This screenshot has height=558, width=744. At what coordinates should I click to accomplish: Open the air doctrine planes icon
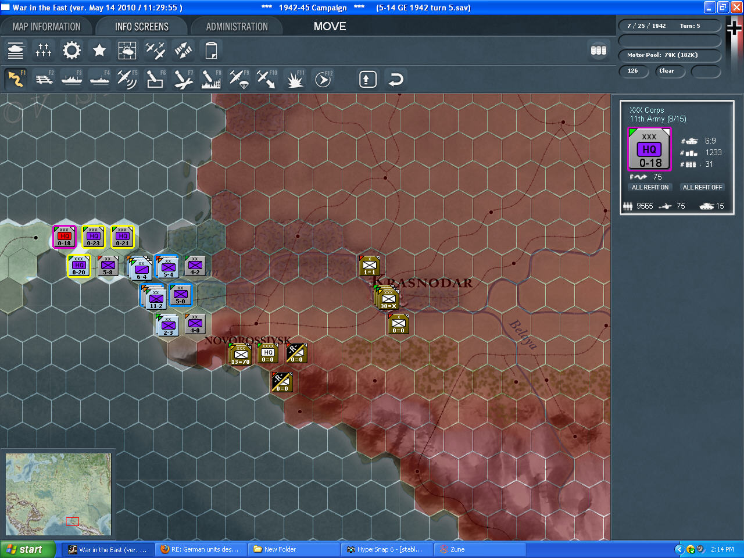pos(155,51)
